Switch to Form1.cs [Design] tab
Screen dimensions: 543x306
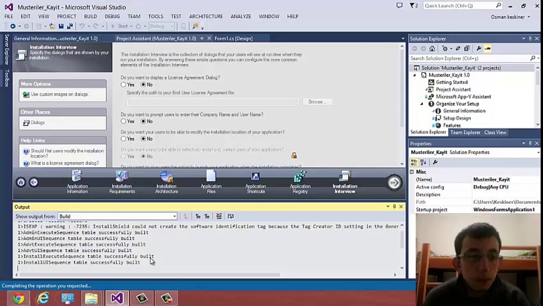(234, 38)
